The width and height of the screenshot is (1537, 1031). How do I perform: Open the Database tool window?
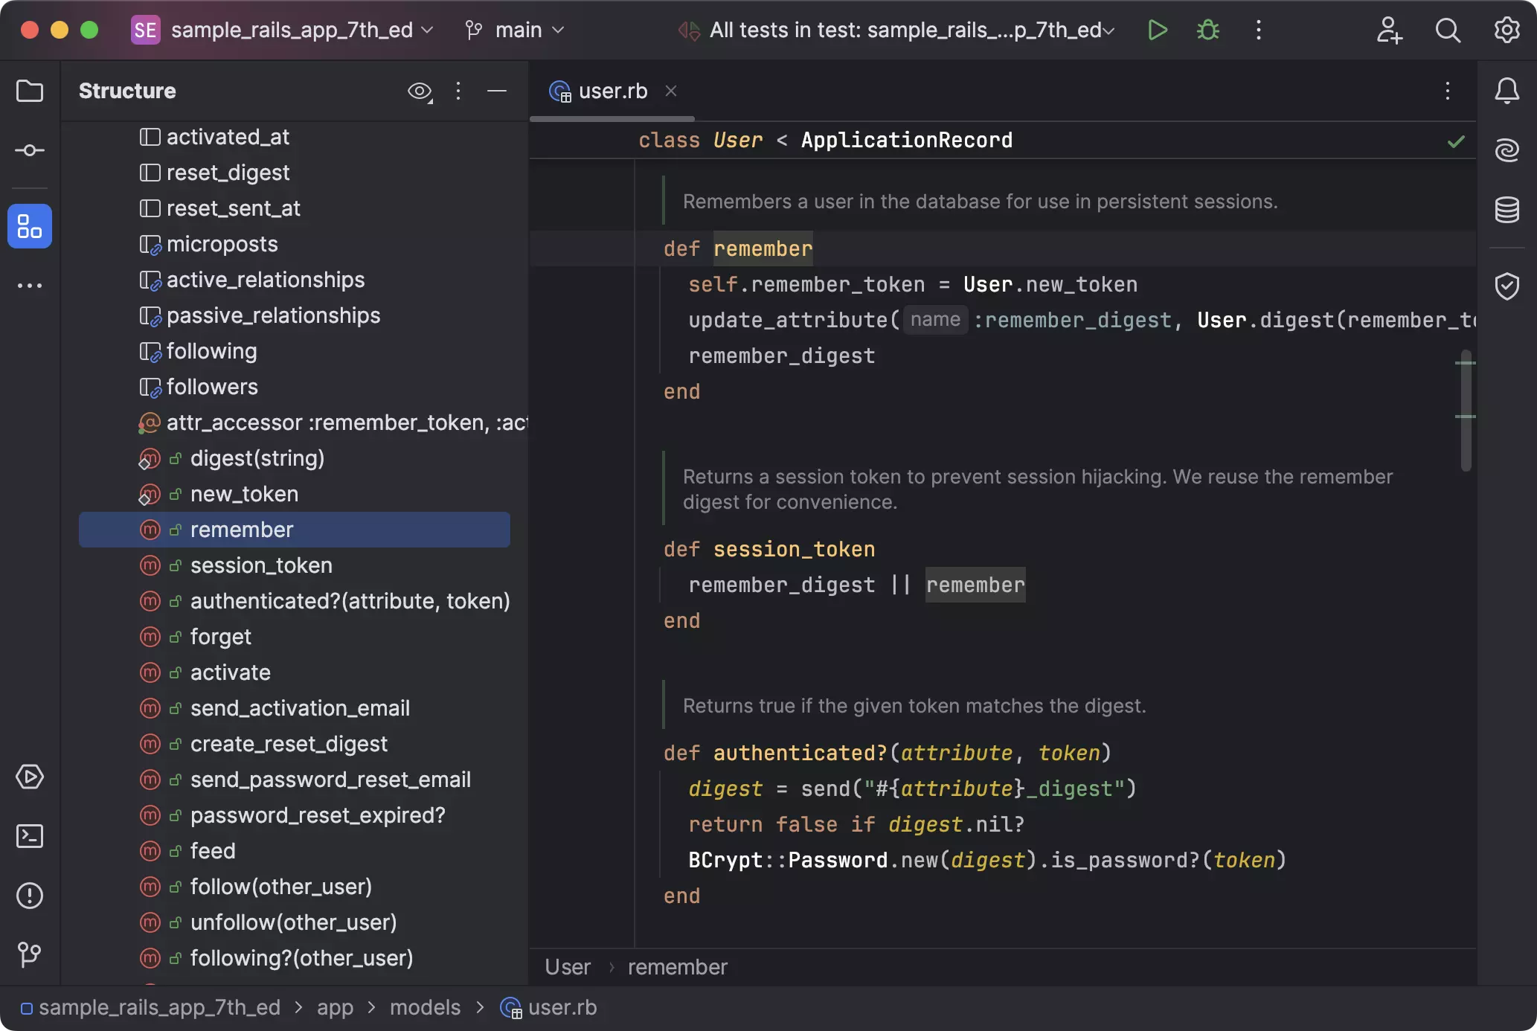click(1506, 210)
